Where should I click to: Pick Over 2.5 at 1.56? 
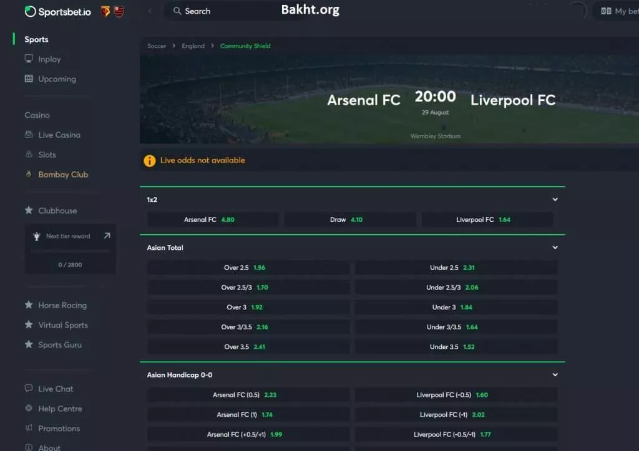(x=248, y=268)
